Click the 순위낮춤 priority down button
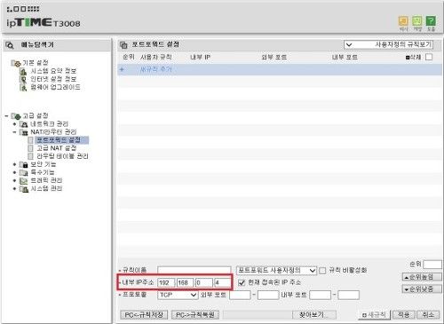The image size is (444, 324). pyautogui.click(x=422, y=289)
